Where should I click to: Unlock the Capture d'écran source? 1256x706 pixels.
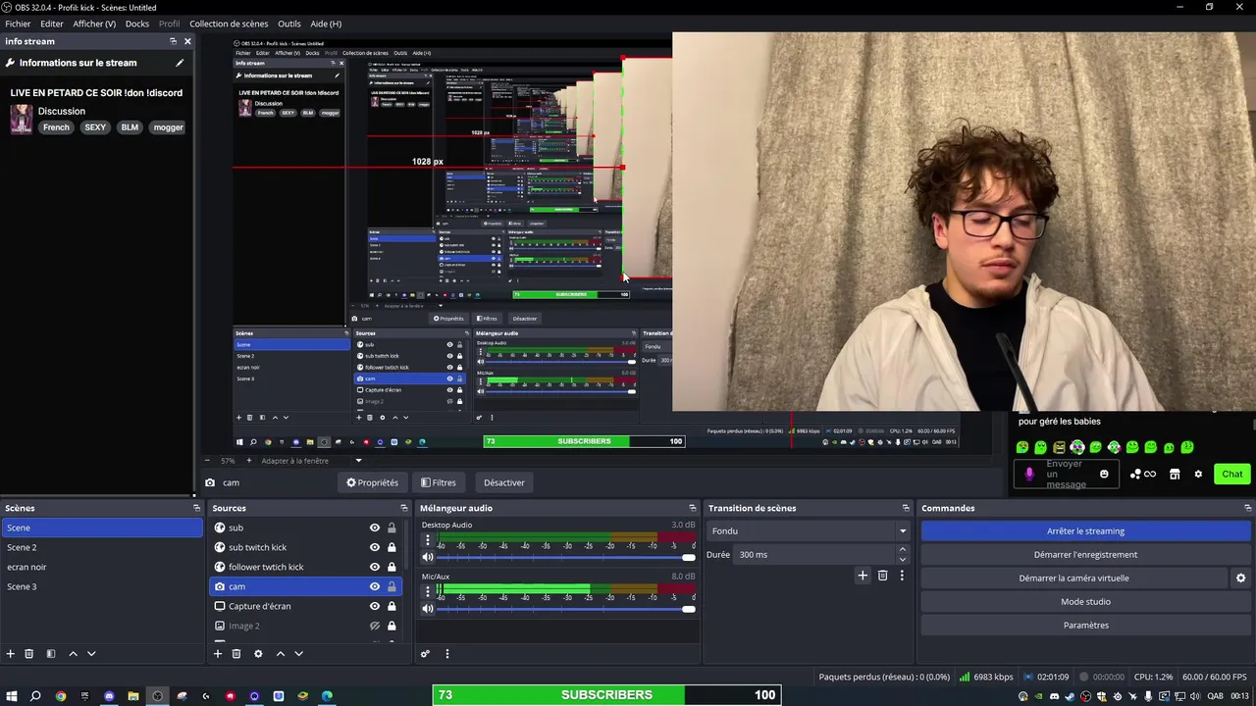tap(392, 606)
